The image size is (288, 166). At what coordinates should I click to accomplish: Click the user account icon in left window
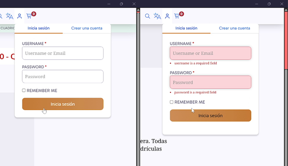tap(20, 16)
